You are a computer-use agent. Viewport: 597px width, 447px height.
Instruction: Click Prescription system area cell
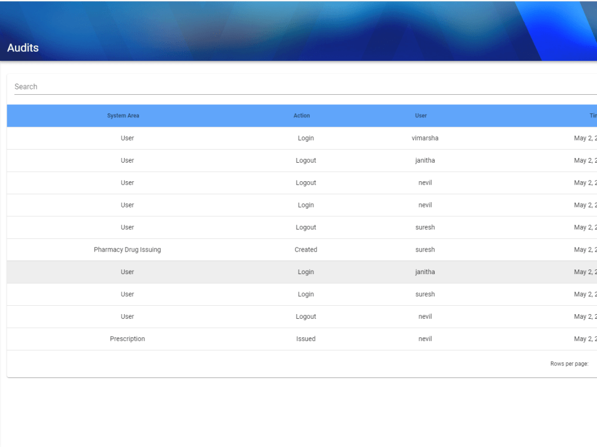[x=127, y=339]
